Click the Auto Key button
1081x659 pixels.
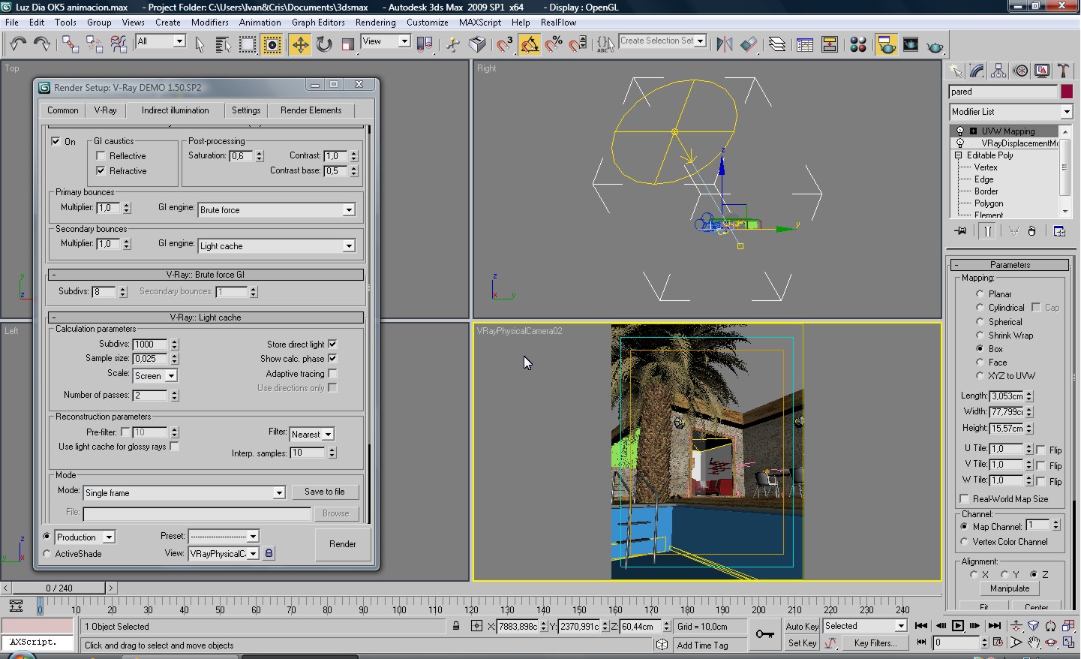click(x=802, y=627)
